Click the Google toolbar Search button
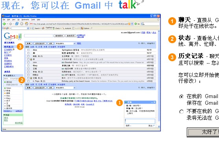219x142 pixels. [36, 28]
